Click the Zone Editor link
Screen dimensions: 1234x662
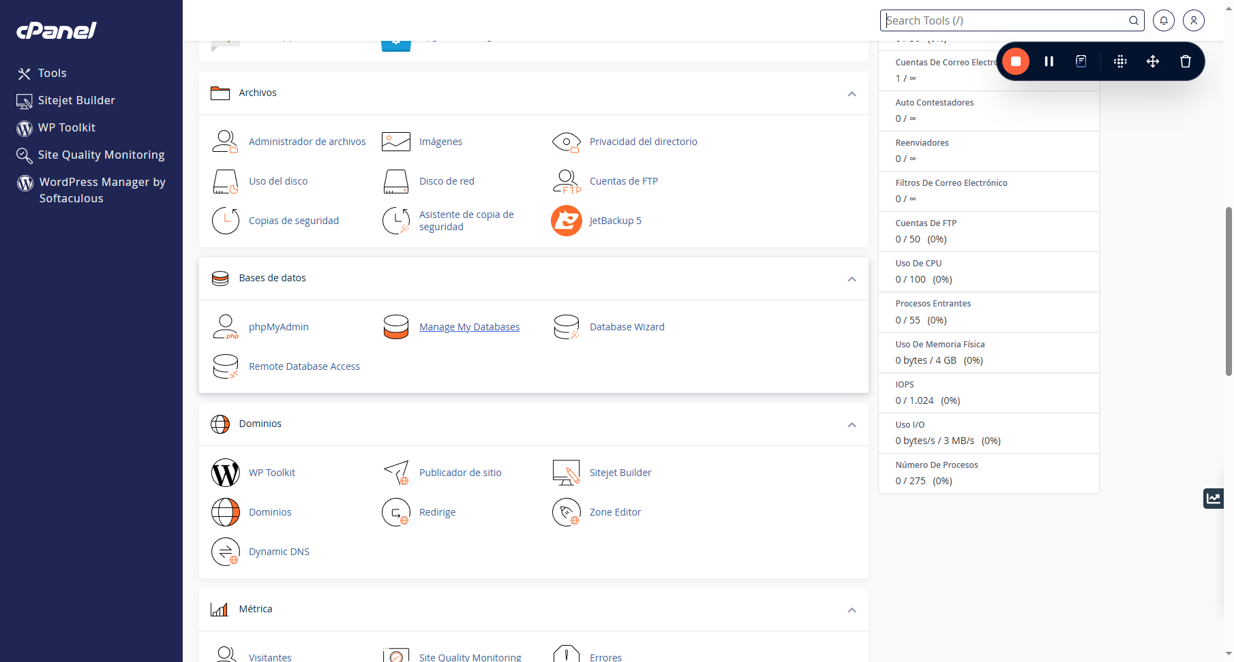point(615,512)
